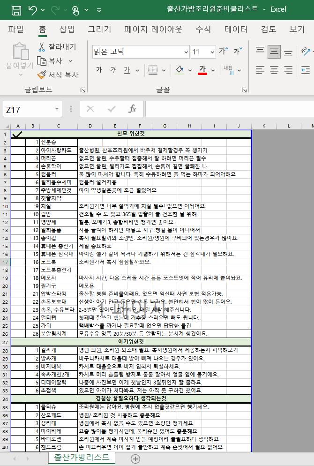Click the Save icon in the title bar
This screenshot has height=466, width=314.
coord(16,10)
